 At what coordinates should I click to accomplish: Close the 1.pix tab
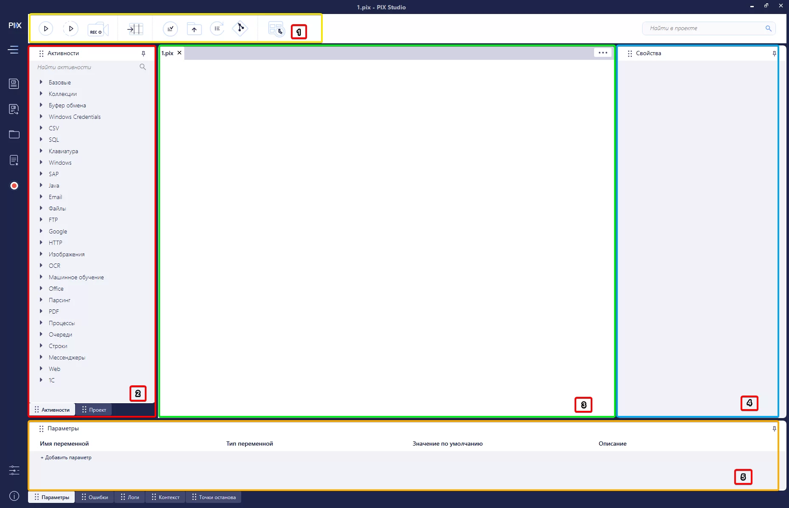click(179, 53)
